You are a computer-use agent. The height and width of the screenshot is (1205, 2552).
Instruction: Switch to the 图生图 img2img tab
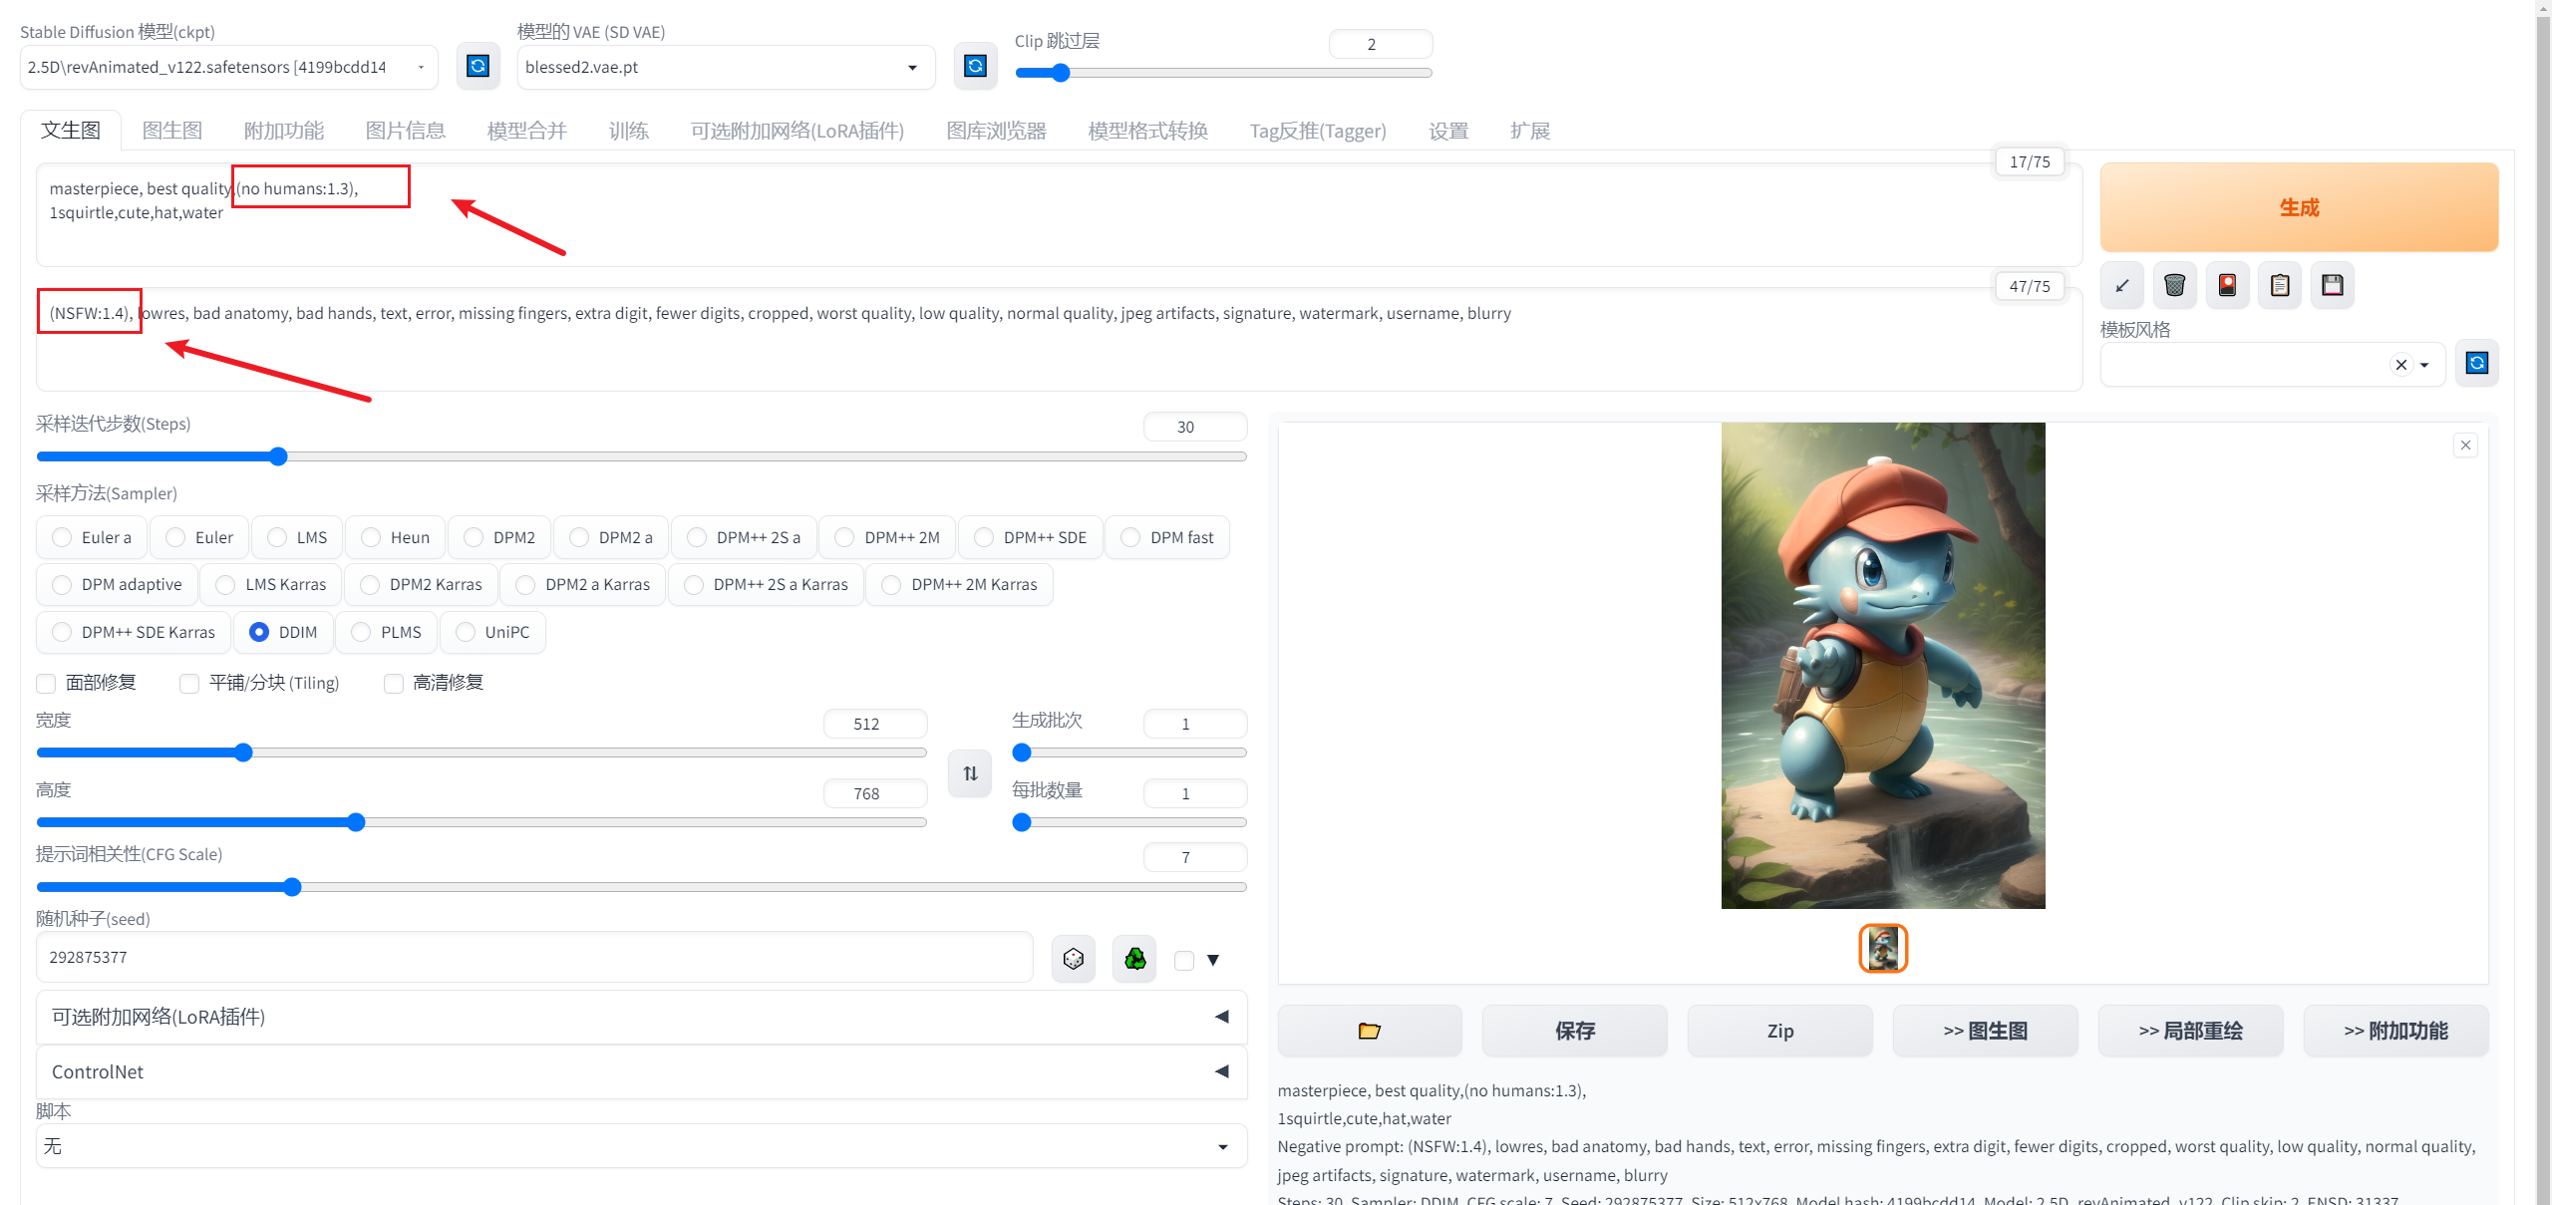(172, 131)
